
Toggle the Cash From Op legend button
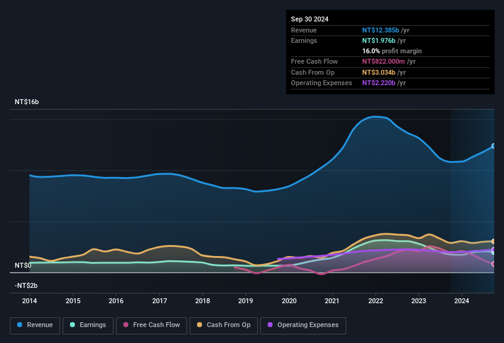[223, 325]
